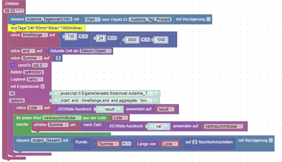The height and width of the screenshot is (162, 282).
Task: Select the Autarkie_Tag_Prozent object ID field
Action: pos(150,19)
